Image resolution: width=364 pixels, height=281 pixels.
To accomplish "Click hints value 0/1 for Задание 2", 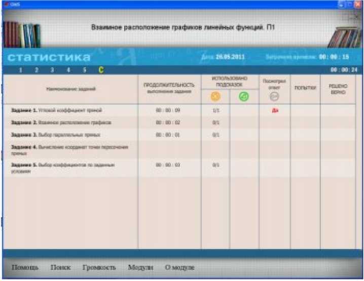I will click(x=216, y=123).
